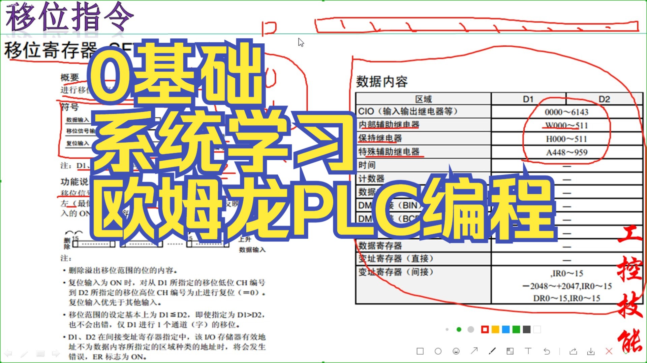Click the CIO（输入输出继电器等） row label
The height and width of the screenshot is (363, 647).
[x=408, y=111]
